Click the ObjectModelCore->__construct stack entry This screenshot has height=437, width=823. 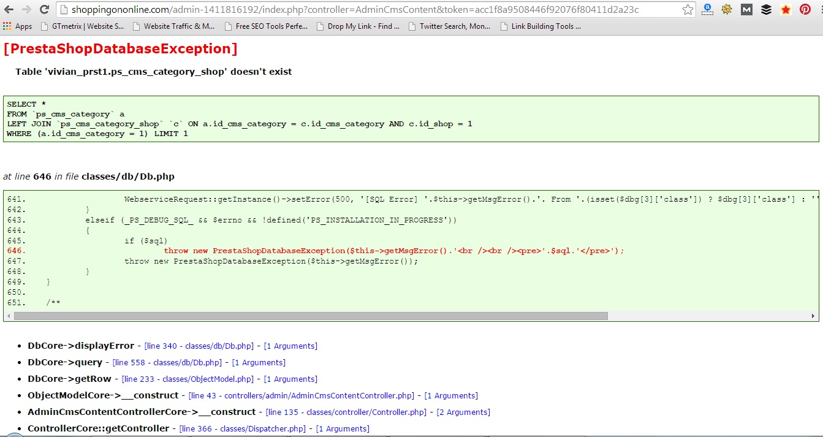(103, 396)
